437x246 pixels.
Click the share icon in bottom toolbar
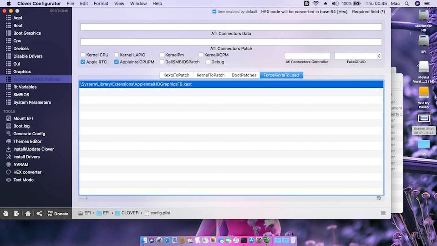tap(39, 213)
